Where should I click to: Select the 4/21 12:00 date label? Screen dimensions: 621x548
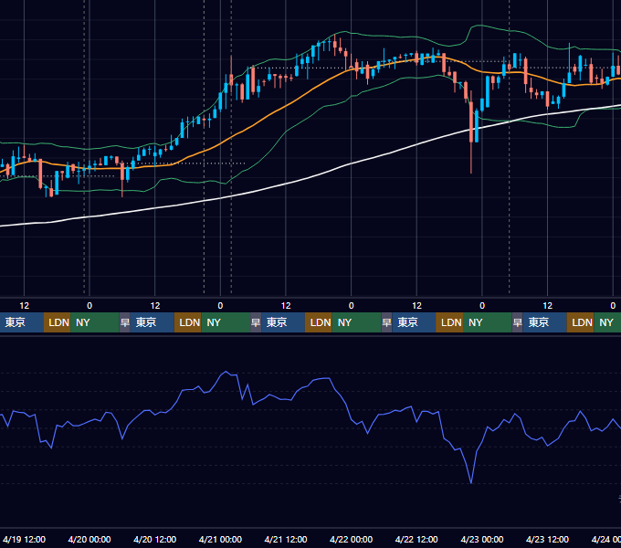pyautogui.click(x=286, y=539)
